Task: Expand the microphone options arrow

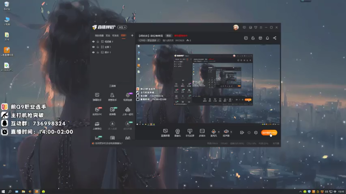Action: 218,132
